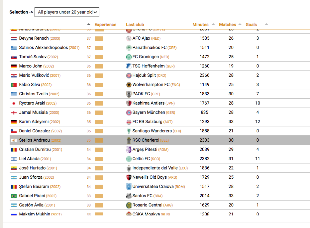Sort by the arrow next to Matches

pos(240,24)
